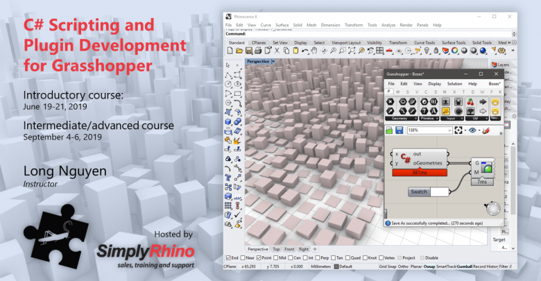Uncheck the Point osnap checkbox

tap(259, 258)
